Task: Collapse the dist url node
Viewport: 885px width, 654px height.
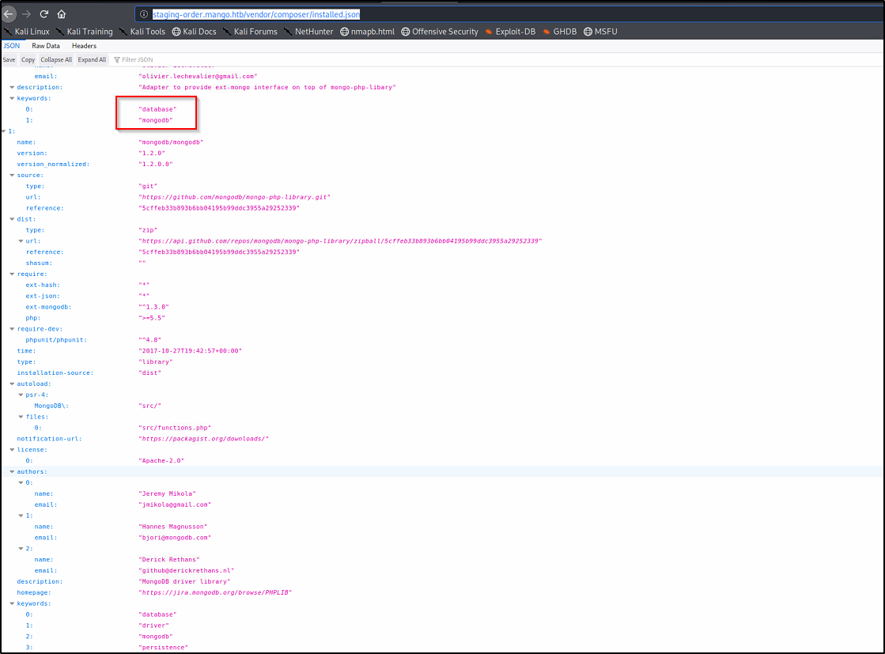Action: (21, 241)
